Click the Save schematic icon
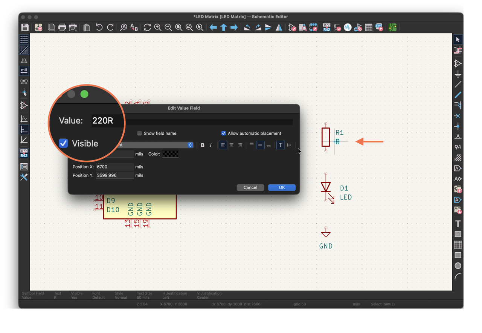This screenshot has width=482, height=333. [25, 28]
